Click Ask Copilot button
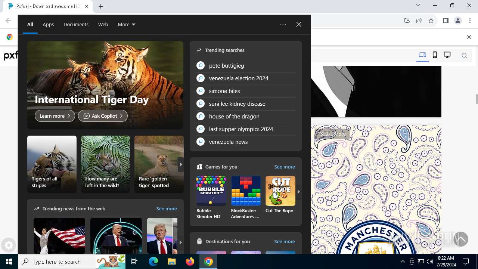This screenshot has width=478, height=269. 103,116
